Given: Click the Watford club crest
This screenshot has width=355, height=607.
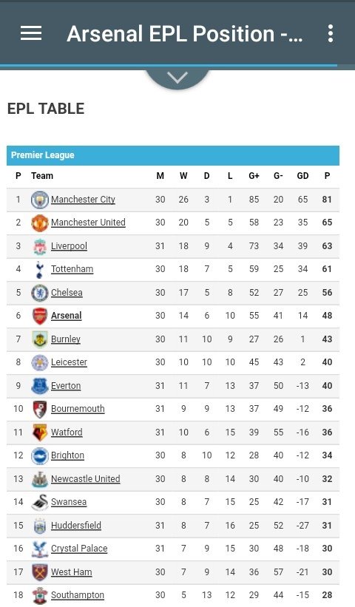Looking at the screenshot, I should [39, 433].
